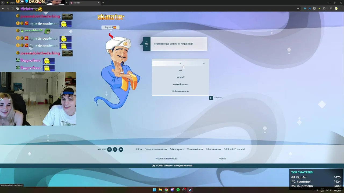Open the Windows Start menu
The height and width of the screenshot is (193, 344).
pyautogui.click(x=154, y=190)
